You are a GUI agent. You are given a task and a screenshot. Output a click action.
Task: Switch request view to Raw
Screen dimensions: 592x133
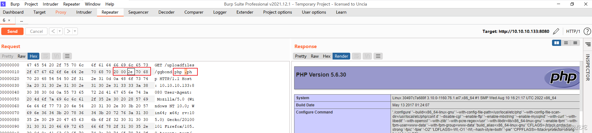pos(21,56)
